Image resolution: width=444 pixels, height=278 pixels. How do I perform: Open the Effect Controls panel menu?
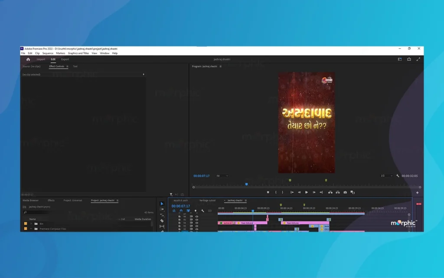tap(67, 66)
